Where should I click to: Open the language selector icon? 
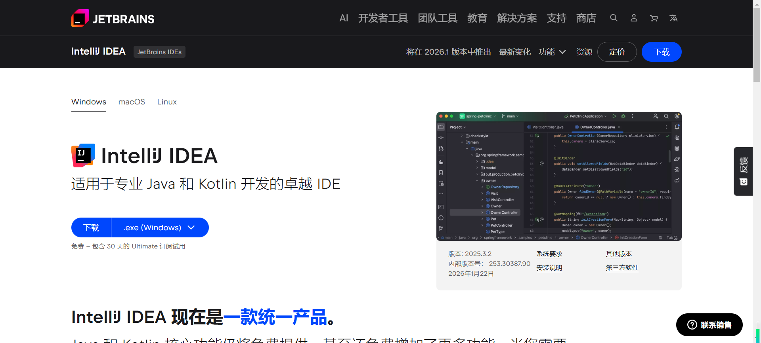coord(673,18)
